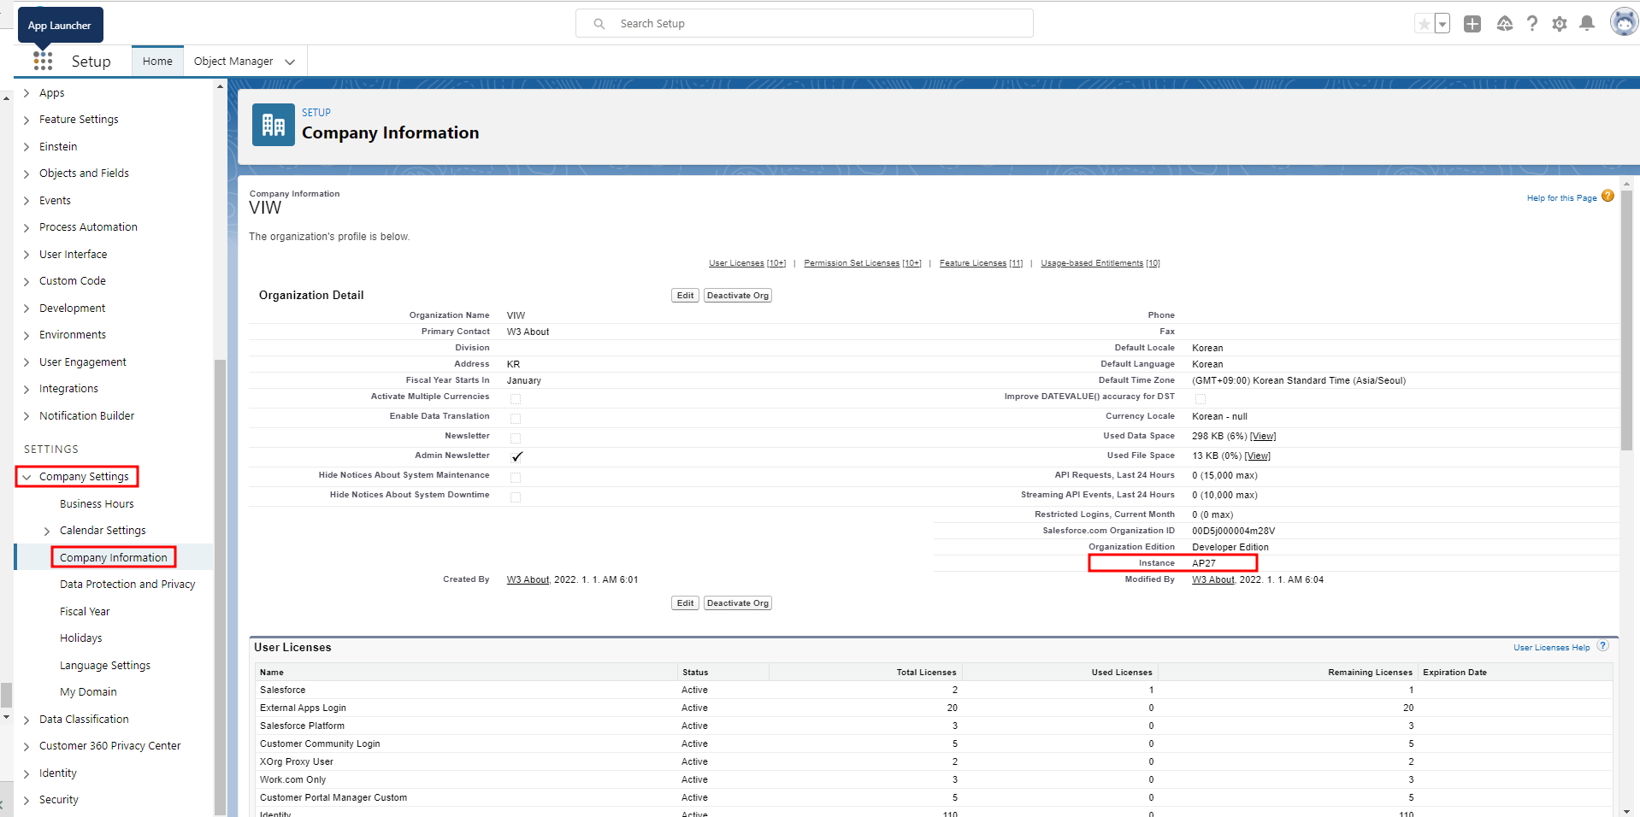This screenshot has width=1640, height=817.
Task: Expand the Process Automation node
Action: point(27,227)
